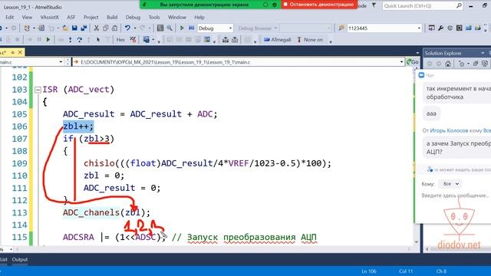Image resolution: width=491 pixels, height=276 pixels.
Task: Click the line 'ADC_result = 0;' in editor
Action: coord(122,188)
